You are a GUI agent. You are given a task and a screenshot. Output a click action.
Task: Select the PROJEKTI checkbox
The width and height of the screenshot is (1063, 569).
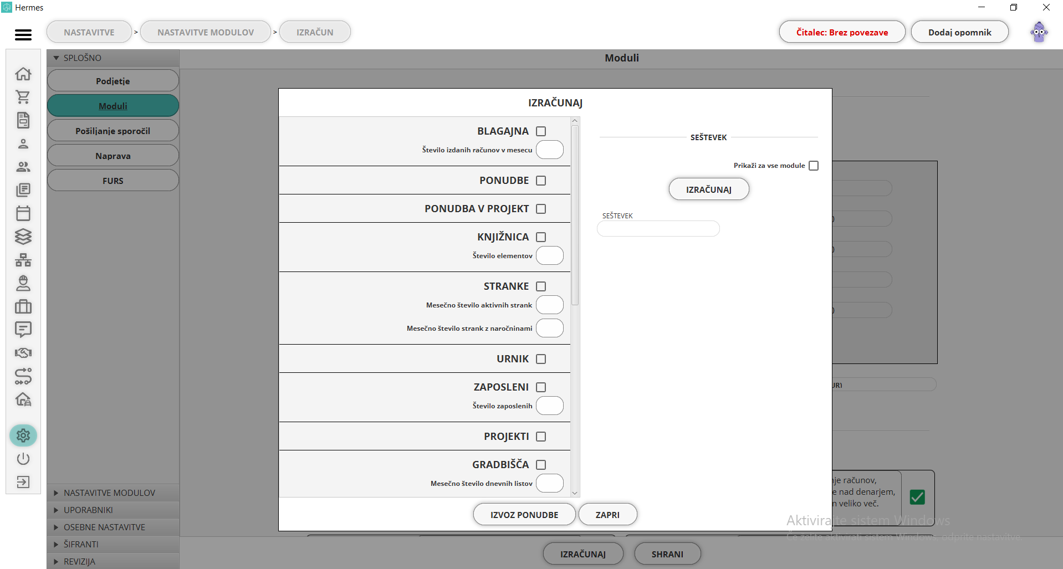(541, 437)
